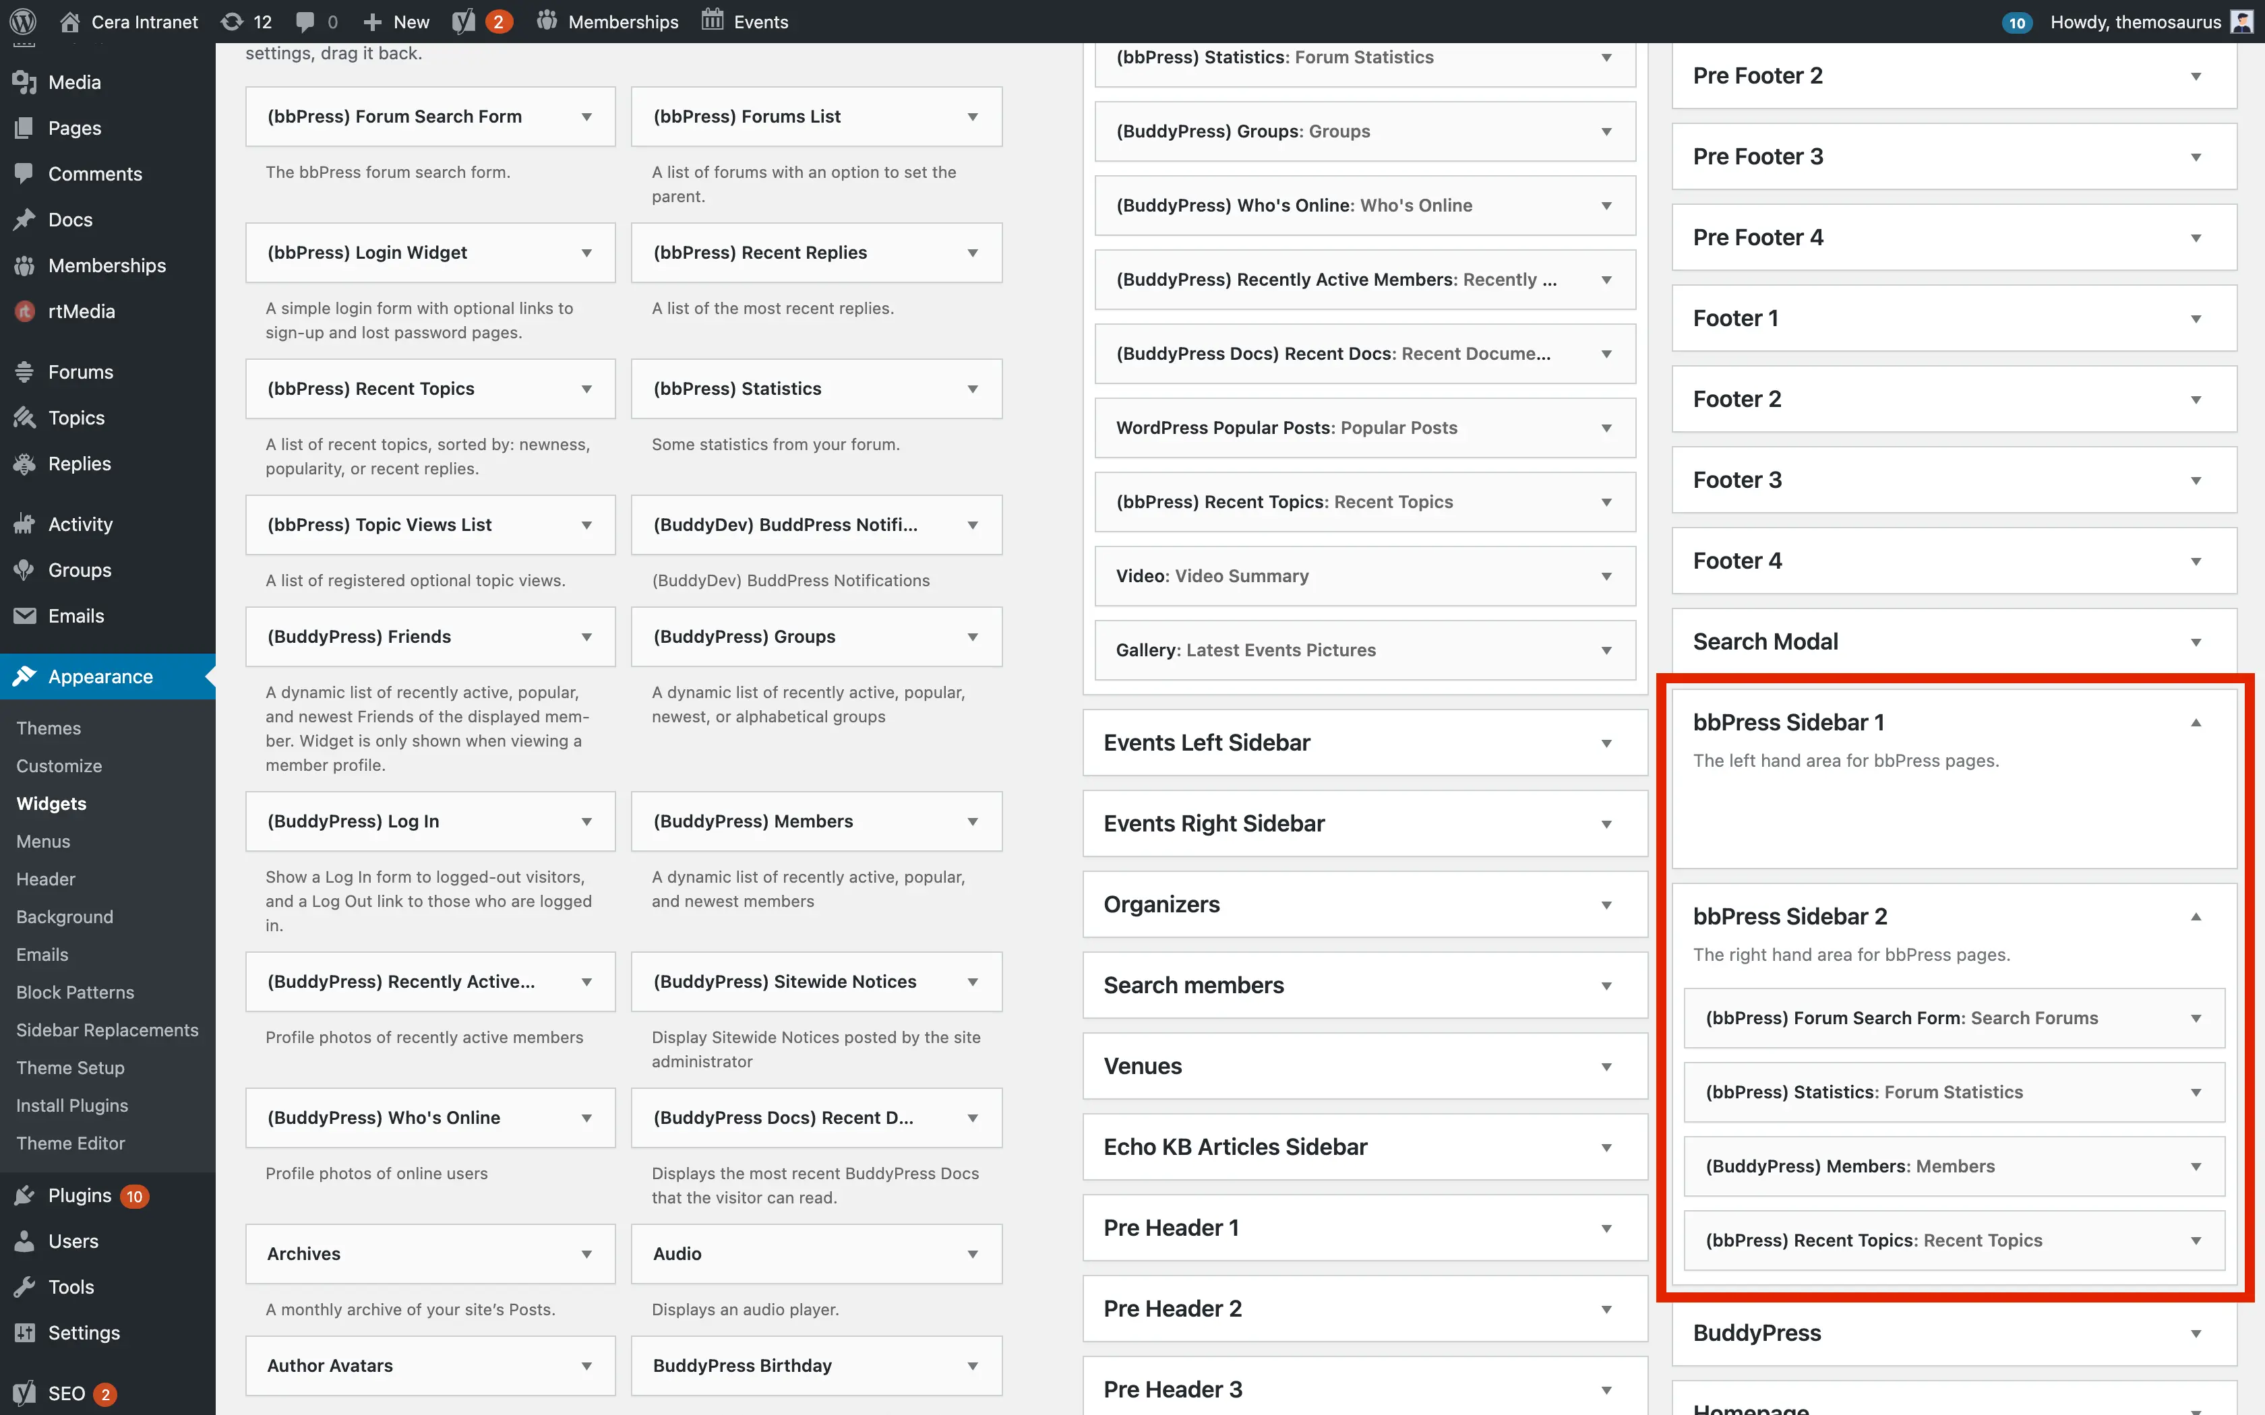Click the New link in admin bar
This screenshot has height=1415, width=2265.
tap(397, 22)
